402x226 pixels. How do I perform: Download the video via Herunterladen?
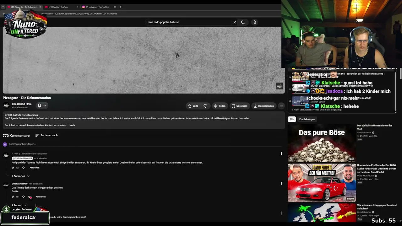pos(264,106)
